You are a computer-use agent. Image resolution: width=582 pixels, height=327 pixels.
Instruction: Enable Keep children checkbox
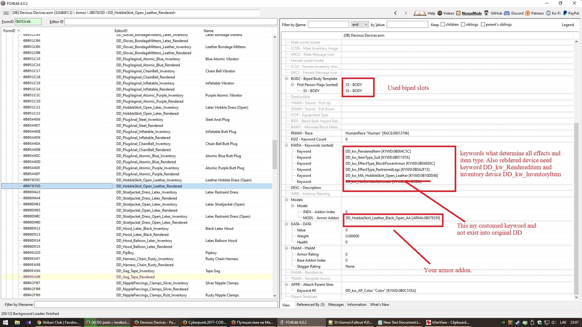443,25
